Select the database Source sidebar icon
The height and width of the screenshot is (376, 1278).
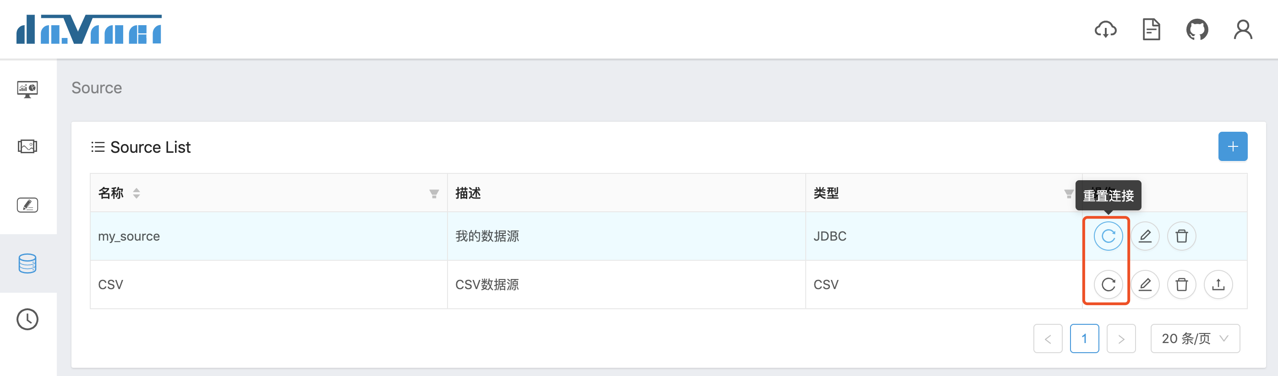[x=27, y=263]
